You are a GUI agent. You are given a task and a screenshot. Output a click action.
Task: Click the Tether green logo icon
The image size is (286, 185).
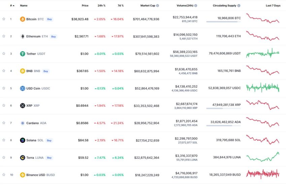point(23,54)
